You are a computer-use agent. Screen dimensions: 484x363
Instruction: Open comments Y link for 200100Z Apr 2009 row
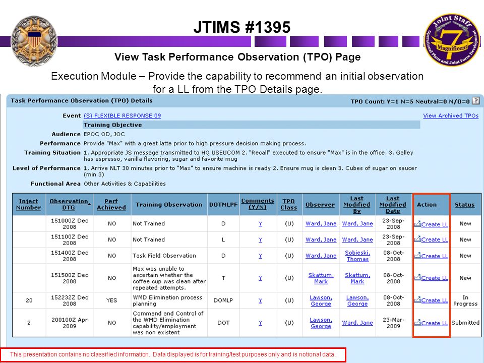(x=260, y=323)
